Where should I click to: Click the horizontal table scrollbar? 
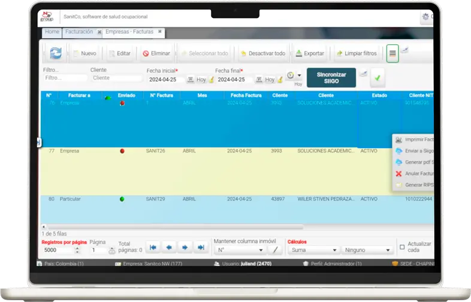tap(176, 227)
